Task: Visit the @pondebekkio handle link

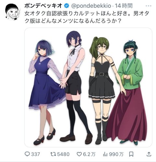Action: tap(91, 6)
